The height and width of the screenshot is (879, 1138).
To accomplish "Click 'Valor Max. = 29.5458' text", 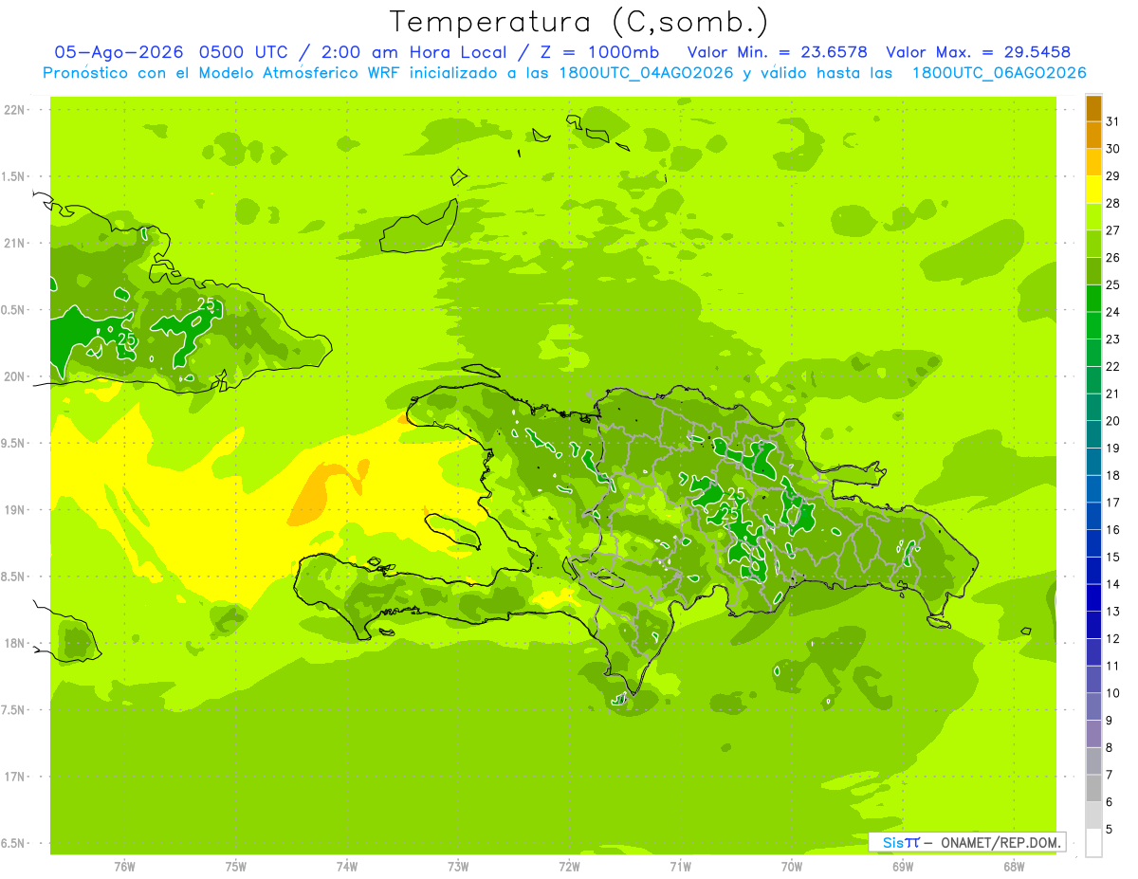I will (x=978, y=52).
